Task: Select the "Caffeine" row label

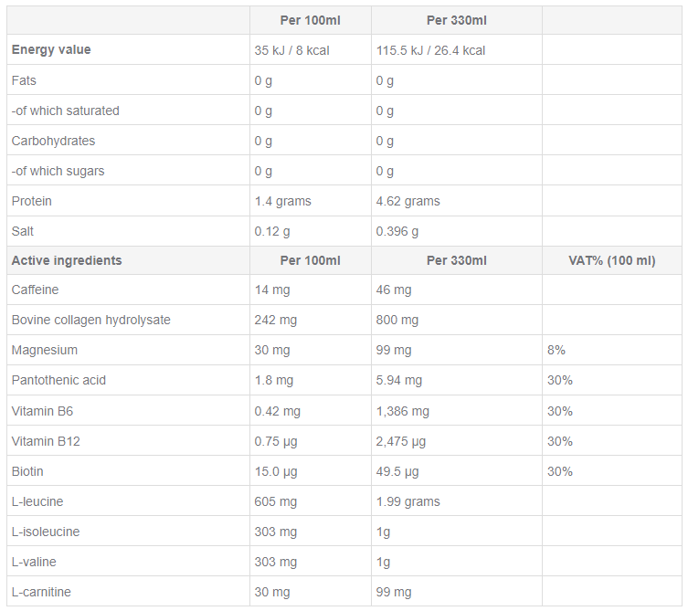Action: 35,290
